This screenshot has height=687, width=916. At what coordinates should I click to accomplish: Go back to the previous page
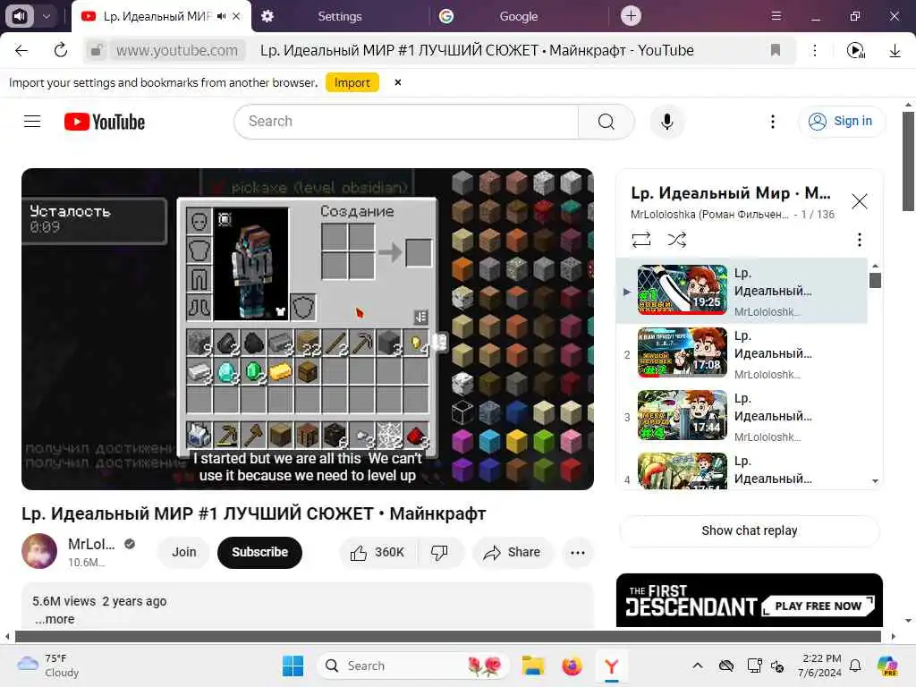(x=21, y=50)
